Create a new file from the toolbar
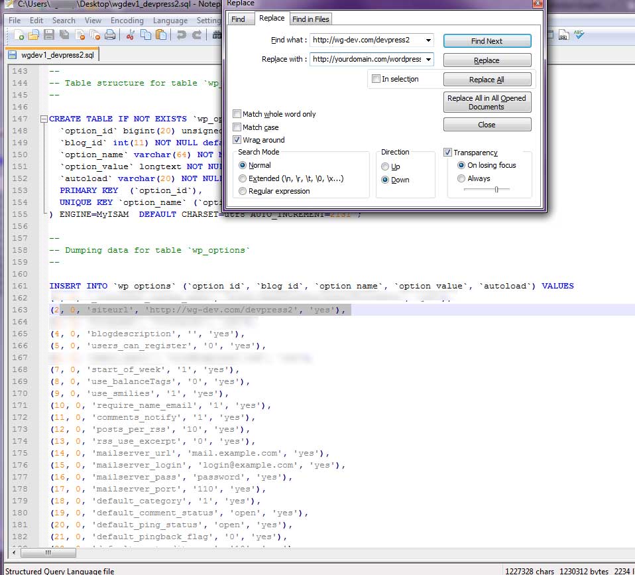The width and height of the screenshot is (635, 575). (x=19, y=35)
